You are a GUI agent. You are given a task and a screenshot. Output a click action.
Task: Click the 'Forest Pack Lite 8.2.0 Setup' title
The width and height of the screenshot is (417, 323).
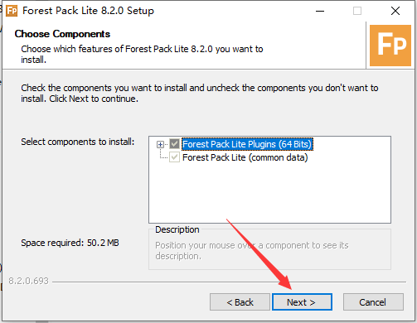(88, 11)
